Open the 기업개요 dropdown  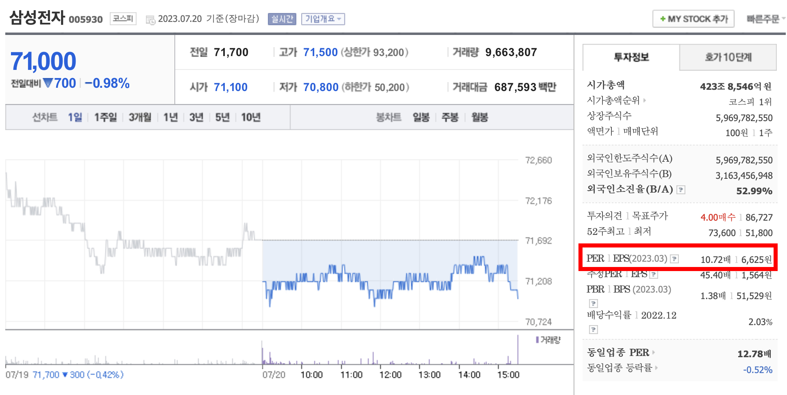point(323,19)
